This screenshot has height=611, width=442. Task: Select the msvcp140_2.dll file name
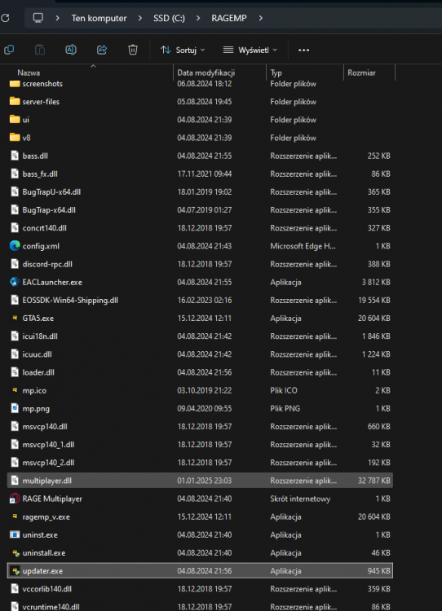(48, 463)
